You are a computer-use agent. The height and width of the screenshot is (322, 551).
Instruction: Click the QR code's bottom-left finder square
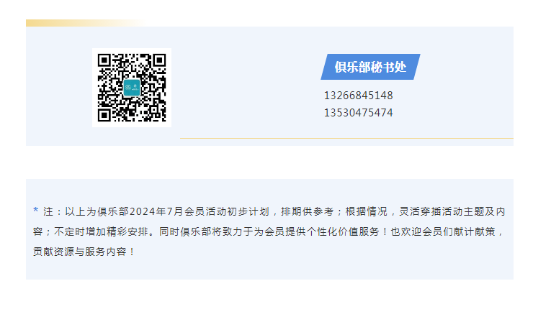[x=104, y=115]
